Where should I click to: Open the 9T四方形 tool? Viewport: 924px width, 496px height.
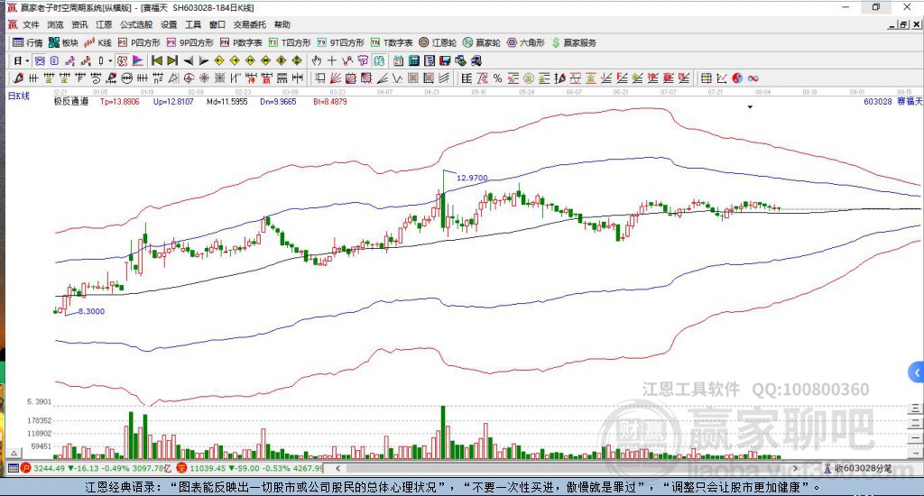pyautogui.click(x=340, y=42)
